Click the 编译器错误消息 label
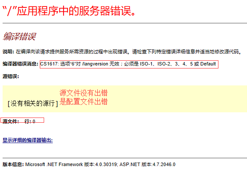Image resolution: width=247 pixels, height=173 pixels. (20, 64)
